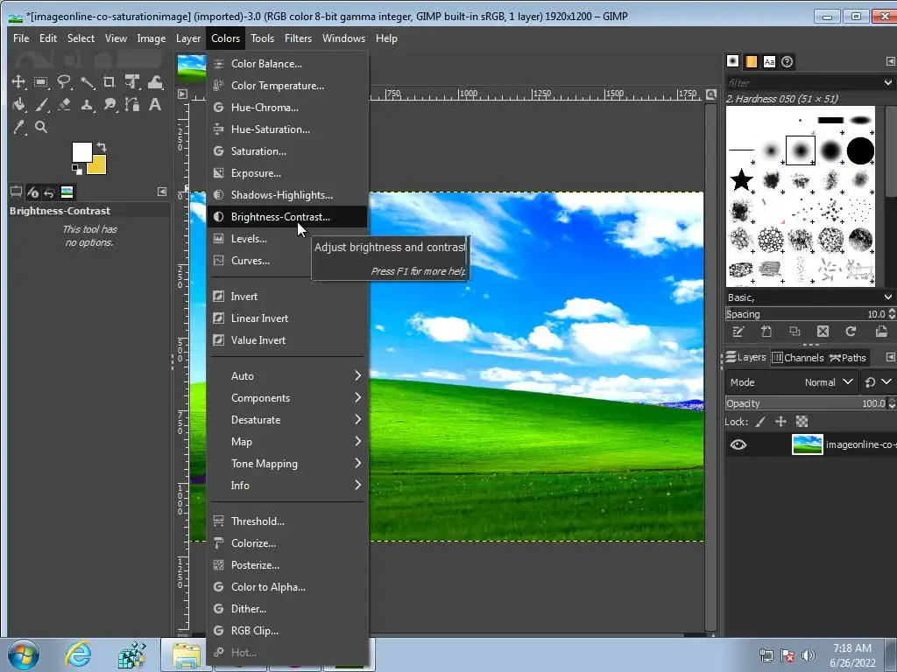This screenshot has width=897, height=672.
Task: Toggle lock alpha channel
Action: (x=802, y=422)
